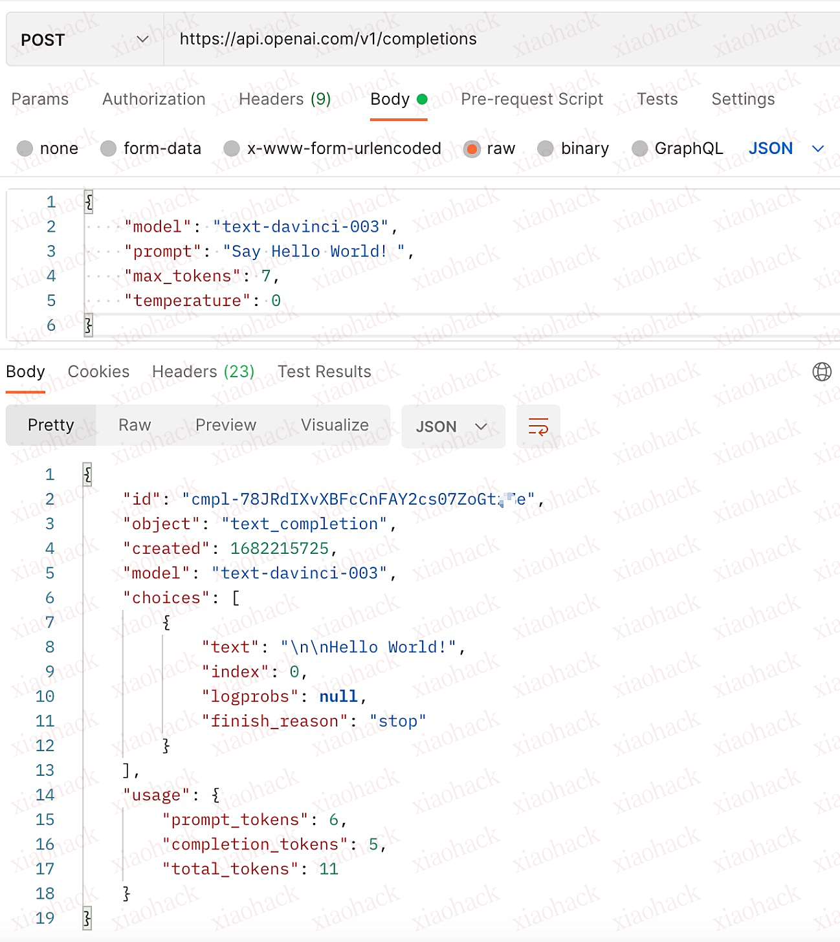
Task: Go to Pre-request Script tab
Action: point(531,99)
